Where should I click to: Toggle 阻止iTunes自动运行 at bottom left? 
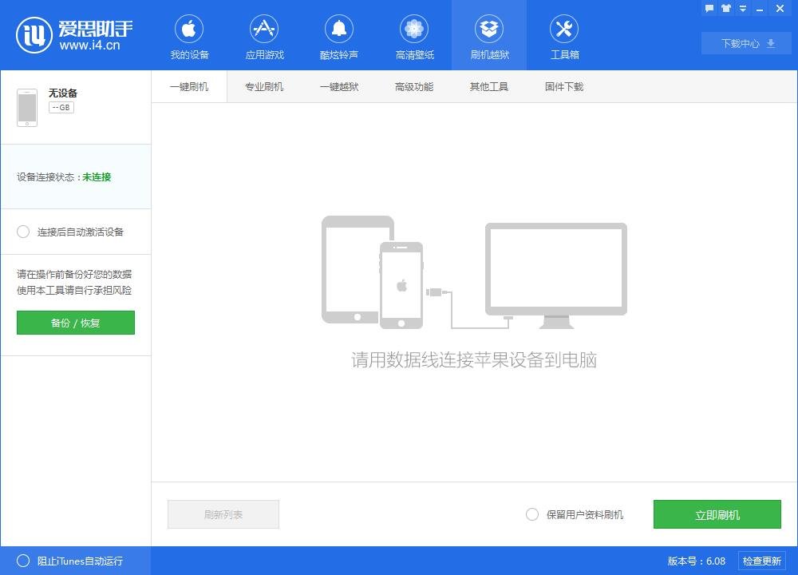(22, 561)
